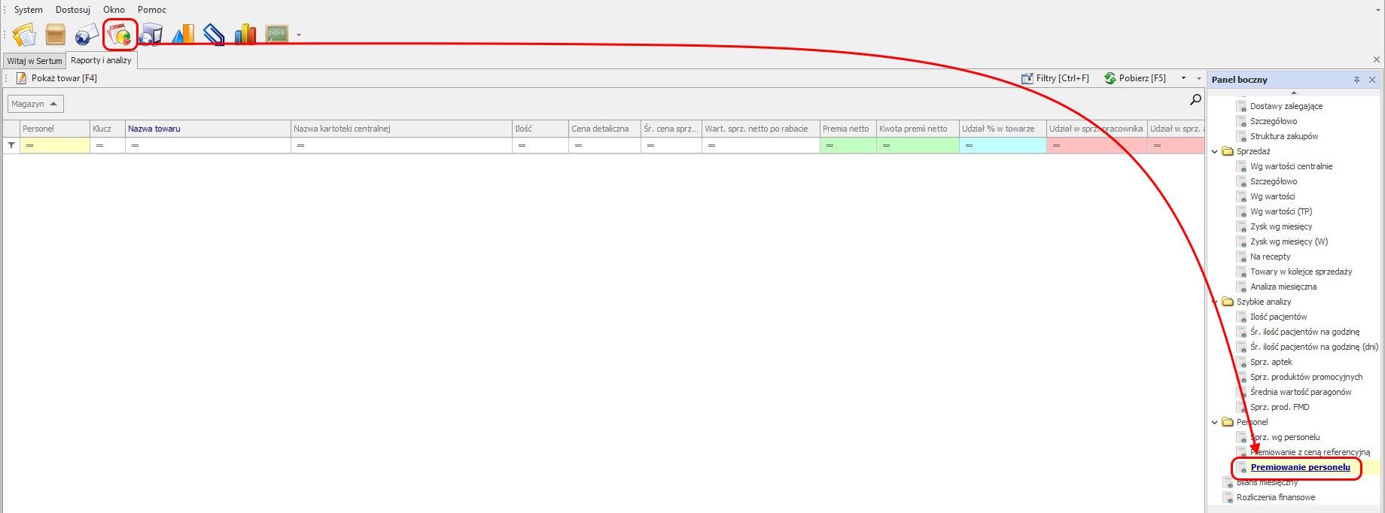Open the green chalkboard toolbar icon

[x=276, y=35]
